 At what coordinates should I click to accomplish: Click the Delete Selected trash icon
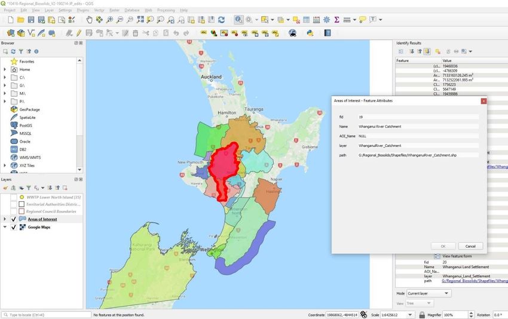136,33
